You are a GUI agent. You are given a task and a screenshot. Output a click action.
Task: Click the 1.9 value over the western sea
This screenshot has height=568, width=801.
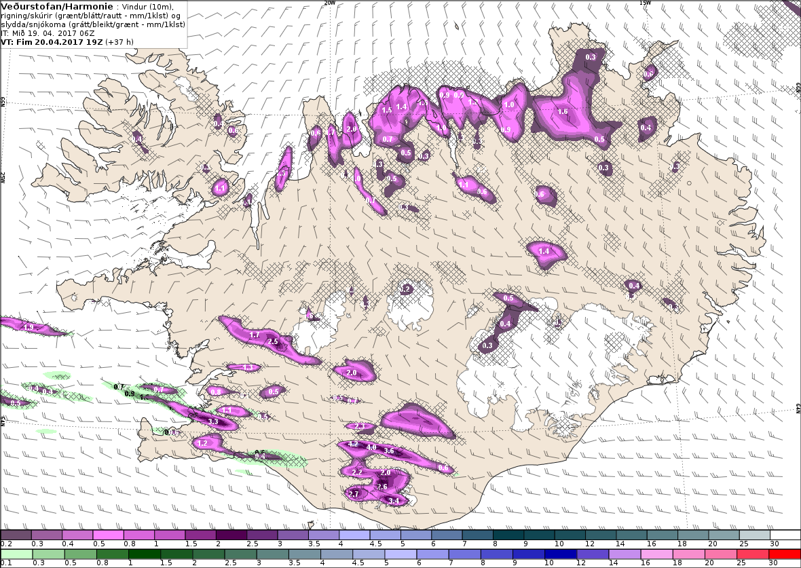click(x=29, y=327)
